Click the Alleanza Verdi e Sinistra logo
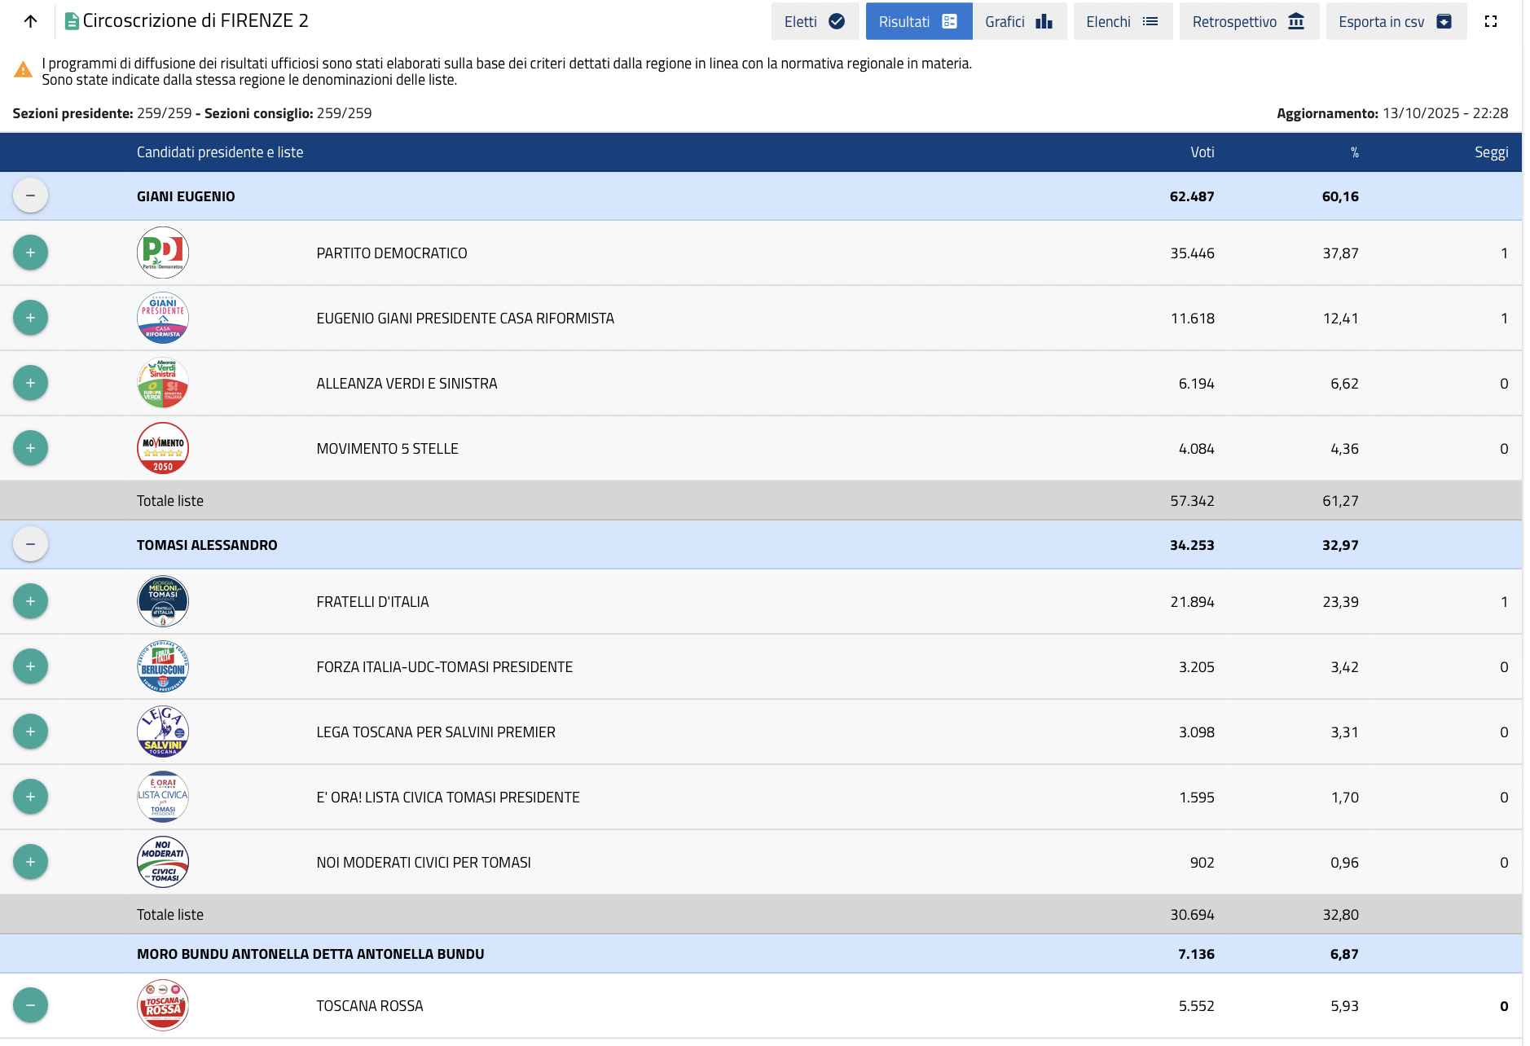1530x1046 pixels. (163, 383)
